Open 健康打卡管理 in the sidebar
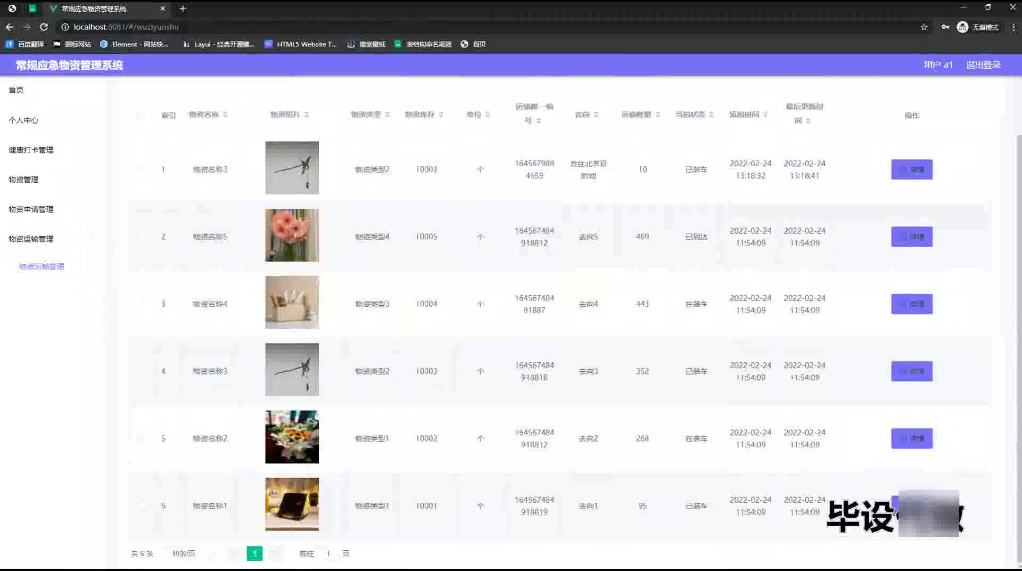This screenshot has height=571, width=1022. [31, 150]
